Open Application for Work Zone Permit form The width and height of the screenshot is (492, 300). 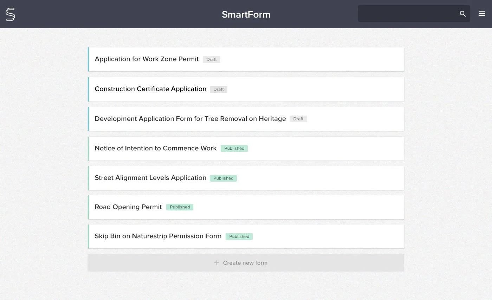pos(246,59)
